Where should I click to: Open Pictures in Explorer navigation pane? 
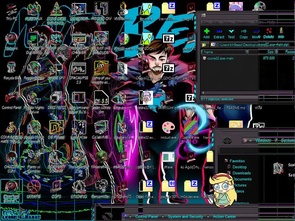click(240, 185)
